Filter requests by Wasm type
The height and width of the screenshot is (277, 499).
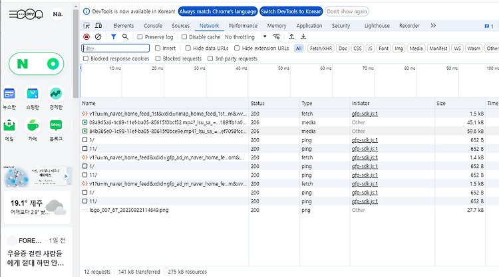[x=474, y=48]
